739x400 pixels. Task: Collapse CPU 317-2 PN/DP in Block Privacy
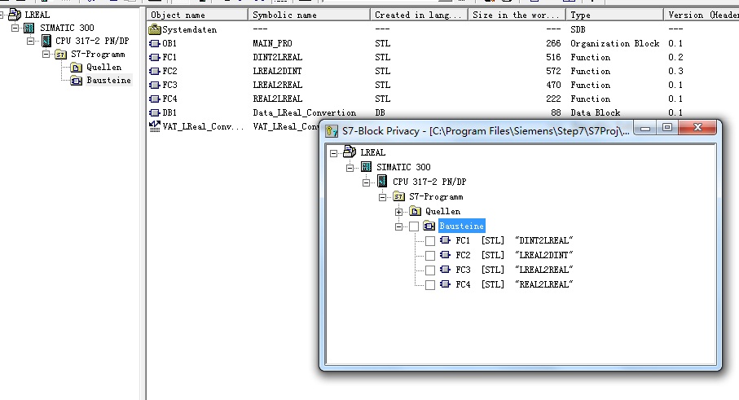[366, 182]
